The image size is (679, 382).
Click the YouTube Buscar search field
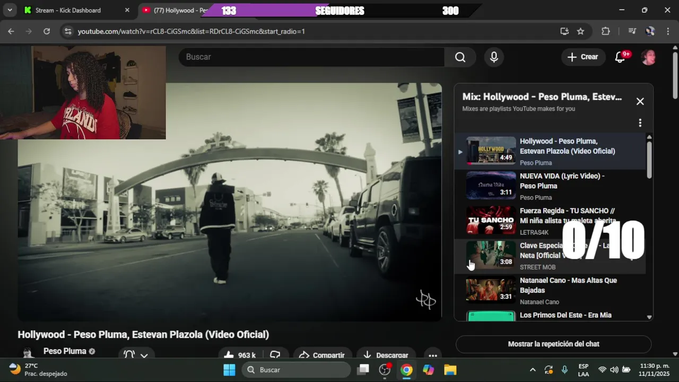tap(311, 57)
